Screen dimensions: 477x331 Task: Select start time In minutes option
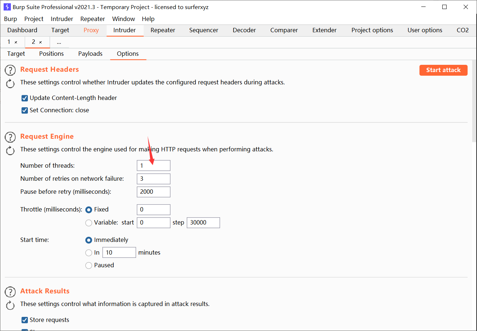coord(89,253)
